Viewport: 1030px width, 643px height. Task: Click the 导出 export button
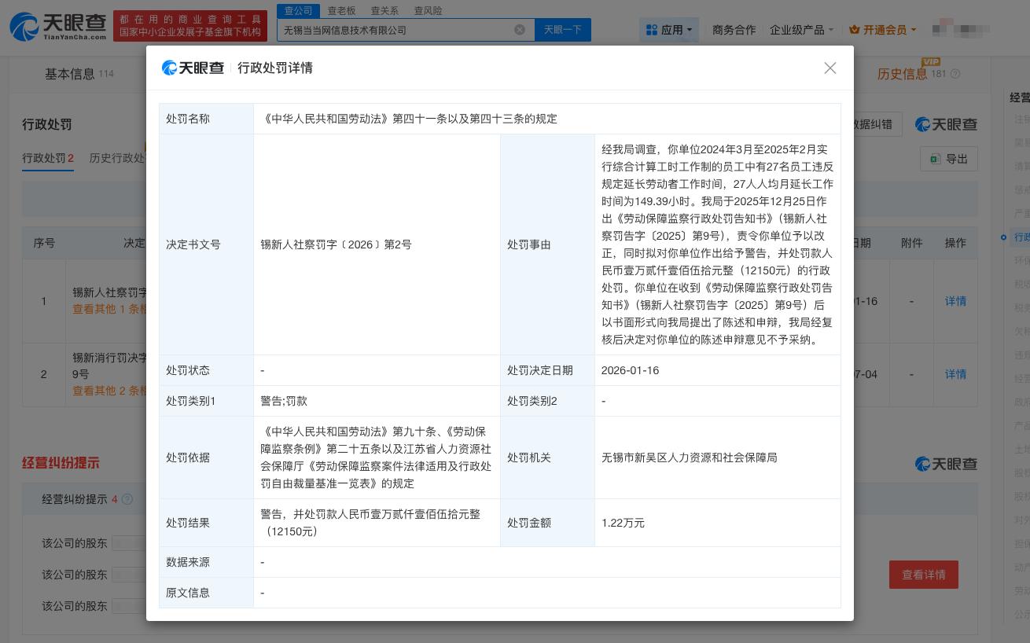pyautogui.click(x=949, y=159)
